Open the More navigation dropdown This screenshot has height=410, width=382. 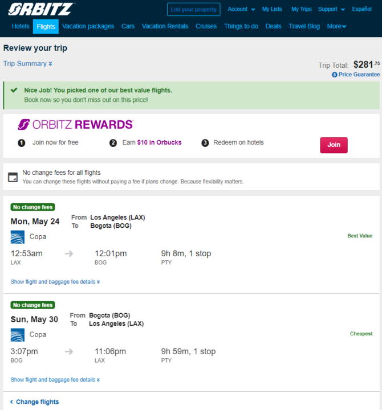click(x=336, y=26)
